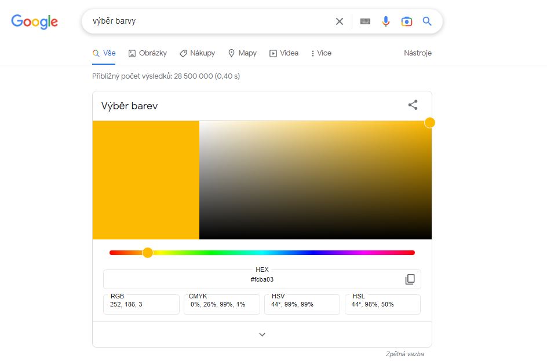Open the Nástroje tools options
Screen dimensions: 547x362
point(418,53)
